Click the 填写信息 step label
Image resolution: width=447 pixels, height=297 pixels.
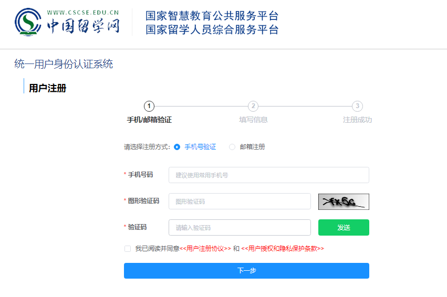[x=253, y=120]
